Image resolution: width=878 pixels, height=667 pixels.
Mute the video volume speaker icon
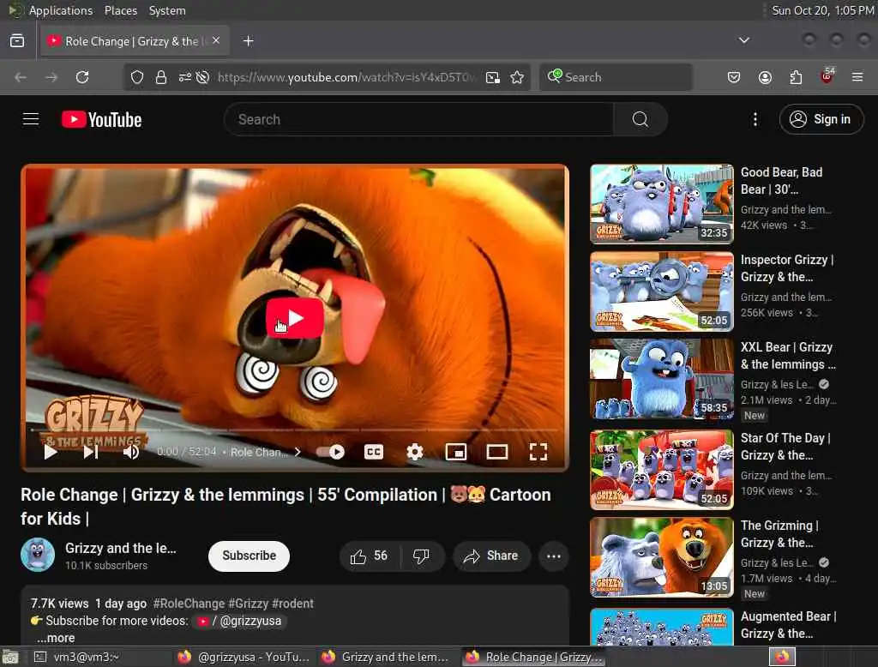tap(131, 452)
